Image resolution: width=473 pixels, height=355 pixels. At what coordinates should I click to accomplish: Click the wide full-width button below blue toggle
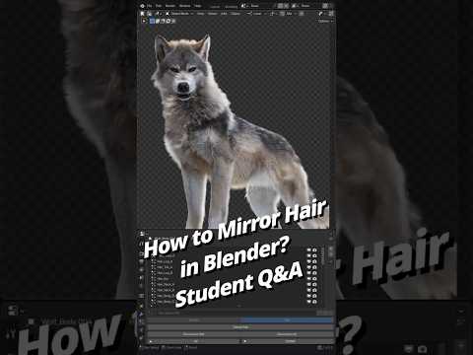[240, 327]
